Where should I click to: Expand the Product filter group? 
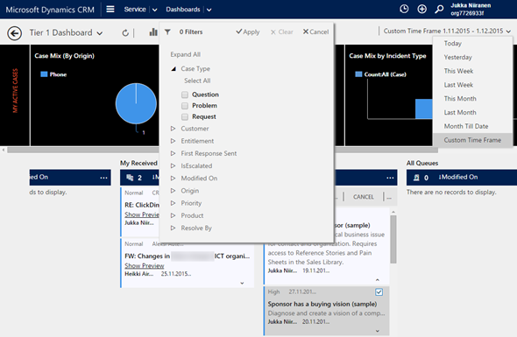click(173, 215)
